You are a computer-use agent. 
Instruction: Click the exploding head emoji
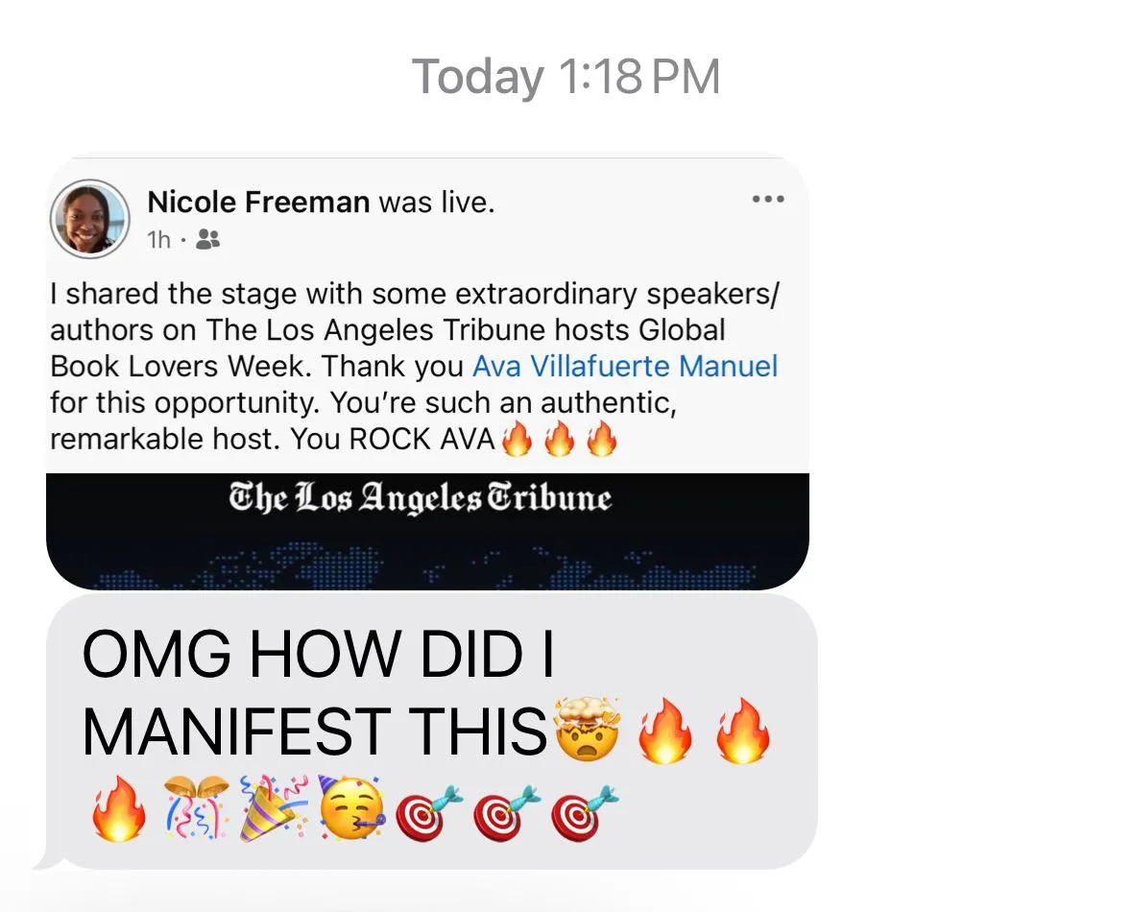[587, 729]
